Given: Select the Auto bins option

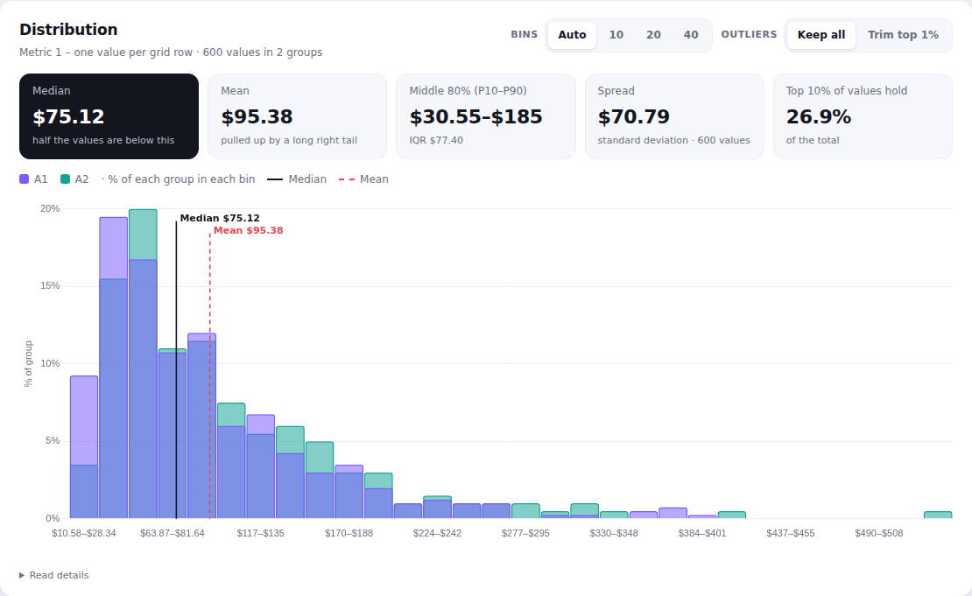Looking at the screenshot, I should pyautogui.click(x=572, y=35).
